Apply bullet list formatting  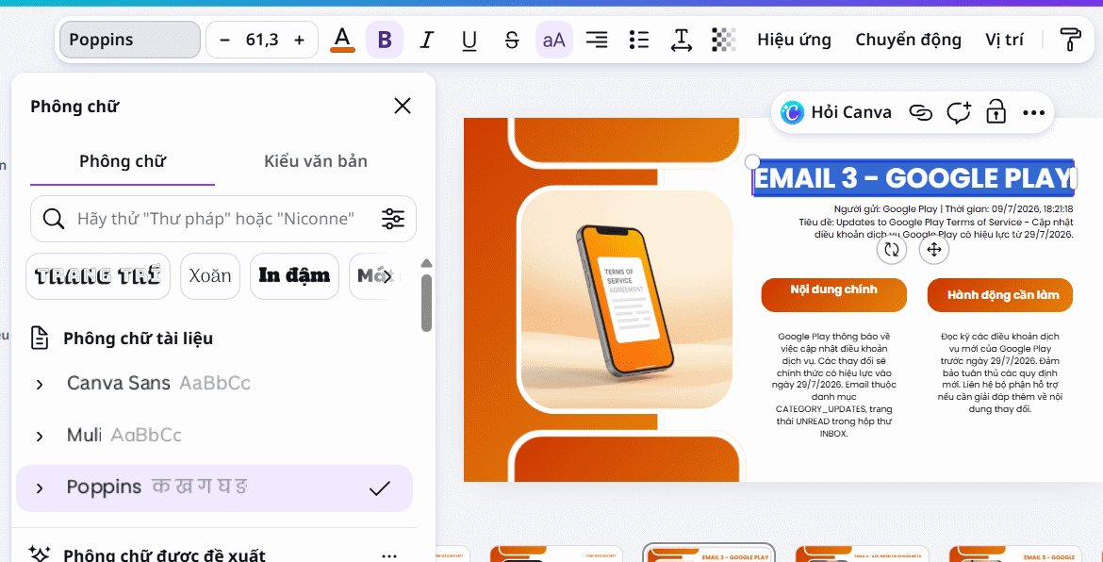click(639, 40)
